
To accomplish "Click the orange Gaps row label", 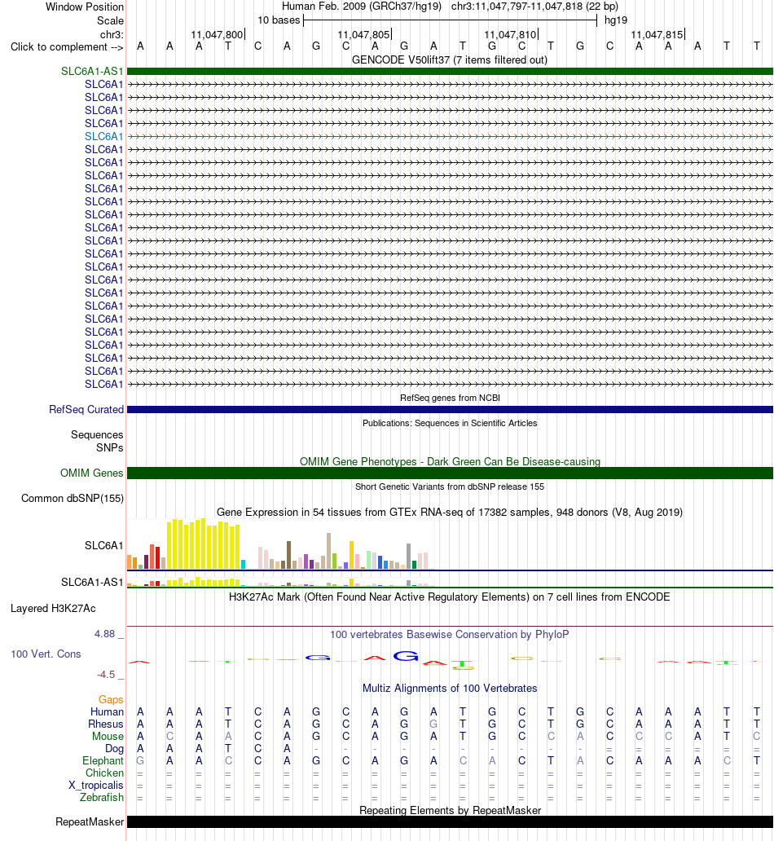I will (111, 699).
